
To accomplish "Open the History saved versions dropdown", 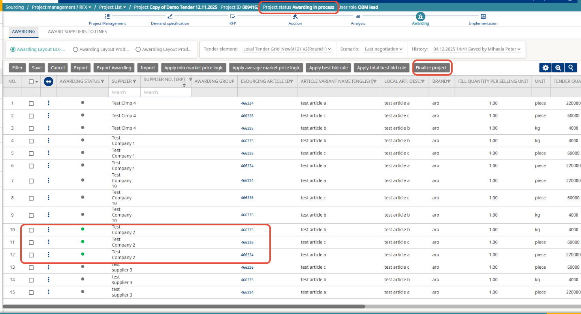I will 477,49.
